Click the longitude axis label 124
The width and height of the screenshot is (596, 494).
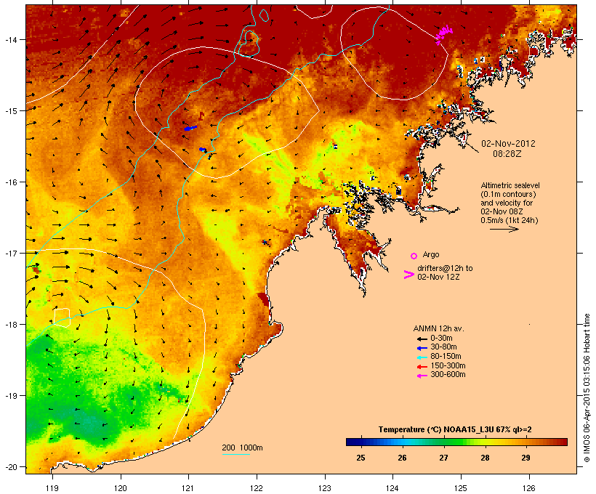pos(392,488)
